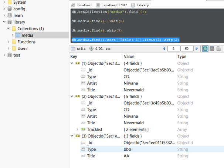Click the db.media.find().limit(3) query line
224x168 pixels.
pos(98,21)
